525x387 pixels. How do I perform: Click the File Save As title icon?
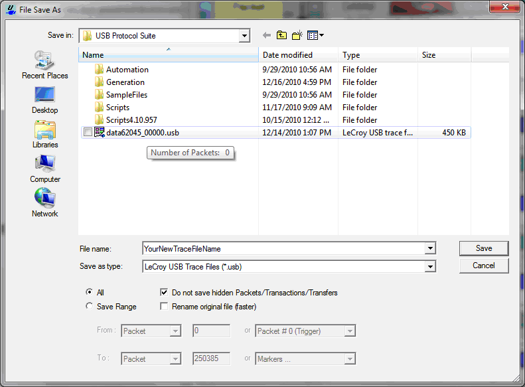click(11, 9)
